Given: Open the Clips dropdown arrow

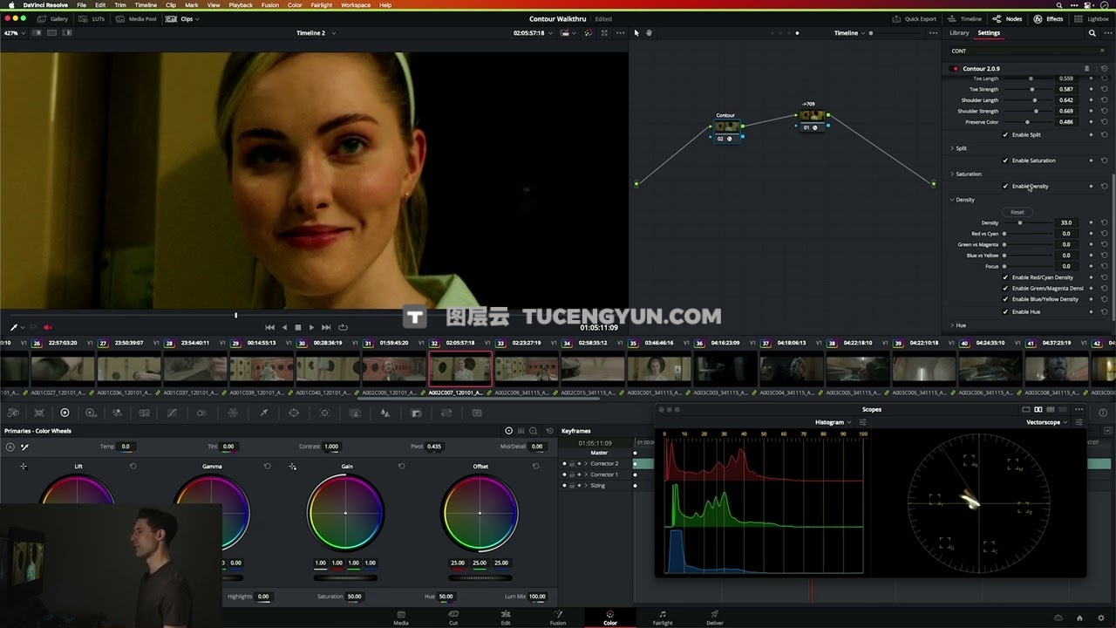Looking at the screenshot, I should pyautogui.click(x=197, y=18).
